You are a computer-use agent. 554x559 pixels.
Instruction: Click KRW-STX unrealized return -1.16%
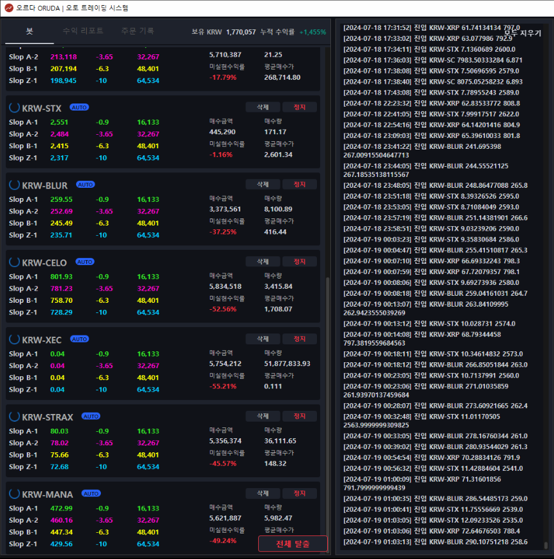click(x=221, y=155)
